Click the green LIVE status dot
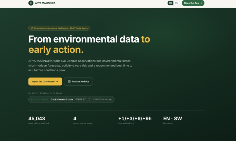236x141 pixels. [x=32, y=99]
